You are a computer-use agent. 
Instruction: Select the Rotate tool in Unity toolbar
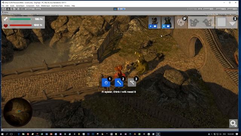click(x=12, y=9)
